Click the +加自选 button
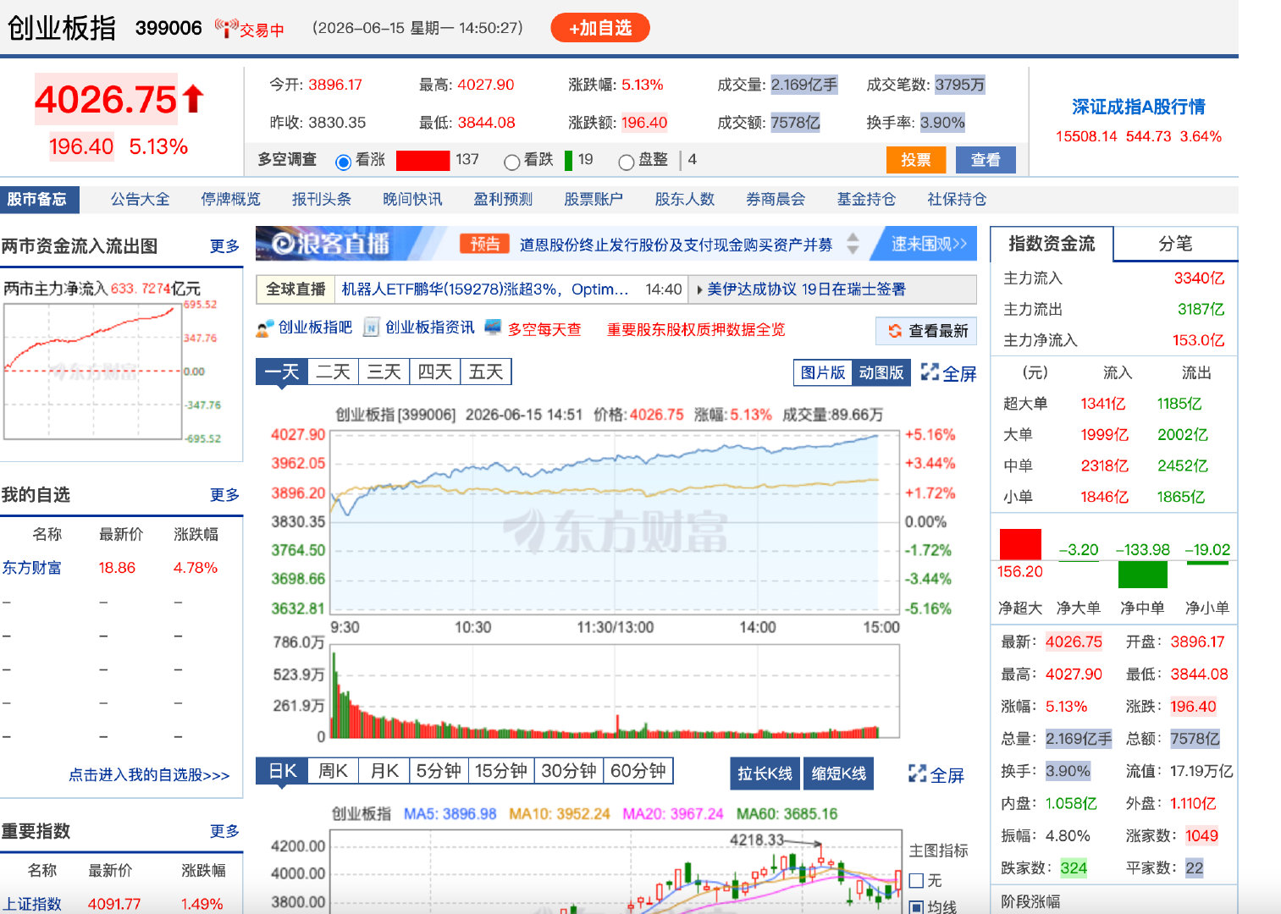The height and width of the screenshot is (914, 1281). [x=600, y=28]
